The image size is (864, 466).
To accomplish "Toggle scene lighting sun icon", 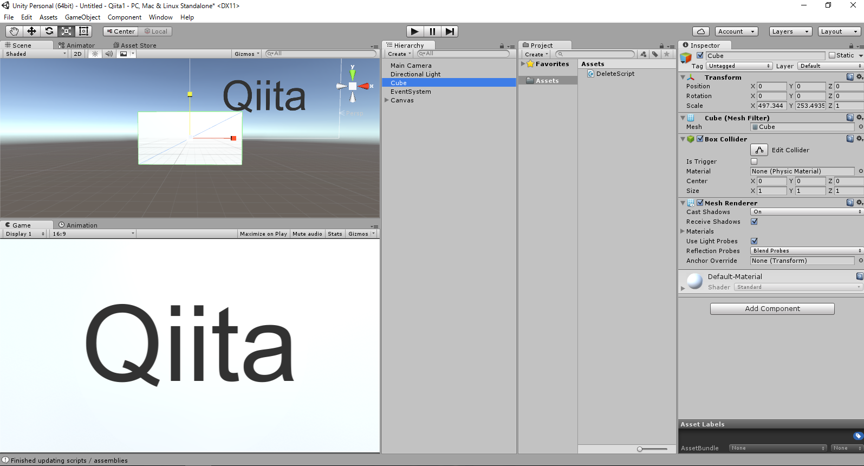I will tap(95, 54).
